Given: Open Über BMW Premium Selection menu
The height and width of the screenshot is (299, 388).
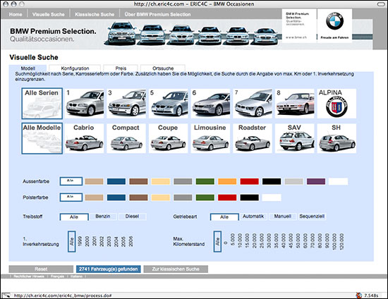Looking at the screenshot, I should [157, 14].
